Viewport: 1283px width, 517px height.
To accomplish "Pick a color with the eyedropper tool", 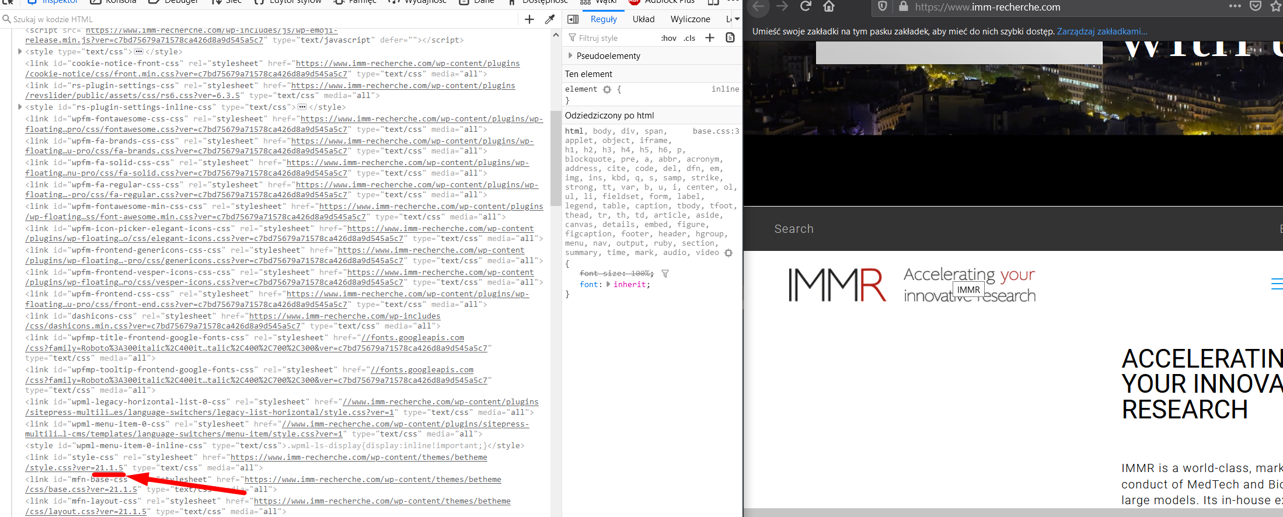I will (x=549, y=19).
